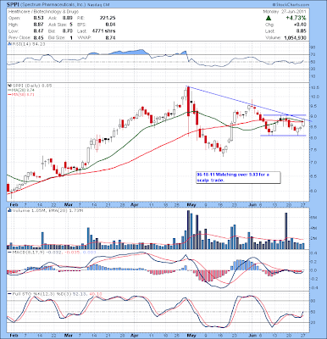
Task: Click the green up-arrow change indicator
Action: (269, 18)
